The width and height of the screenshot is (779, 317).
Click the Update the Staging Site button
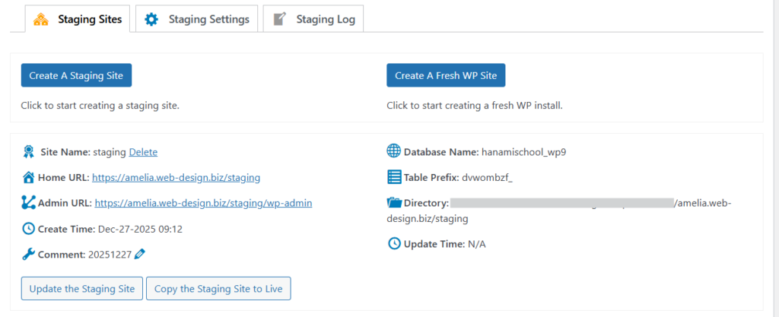click(x=81, y=289)
